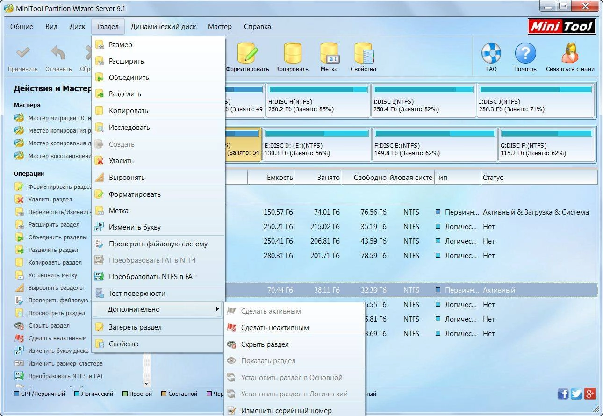
Task: Choose Объединить menu entry
Action: pos(158,78)
